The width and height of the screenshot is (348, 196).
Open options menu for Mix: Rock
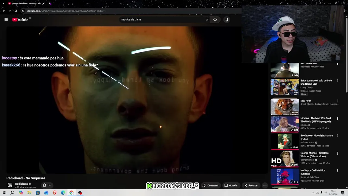coord(338,101)
